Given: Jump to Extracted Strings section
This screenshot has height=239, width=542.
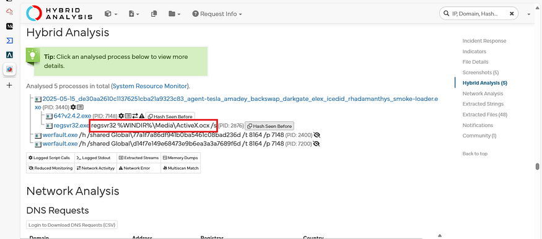Looking at the screenshot, I should pyautogui.click(x=483, y=104).
